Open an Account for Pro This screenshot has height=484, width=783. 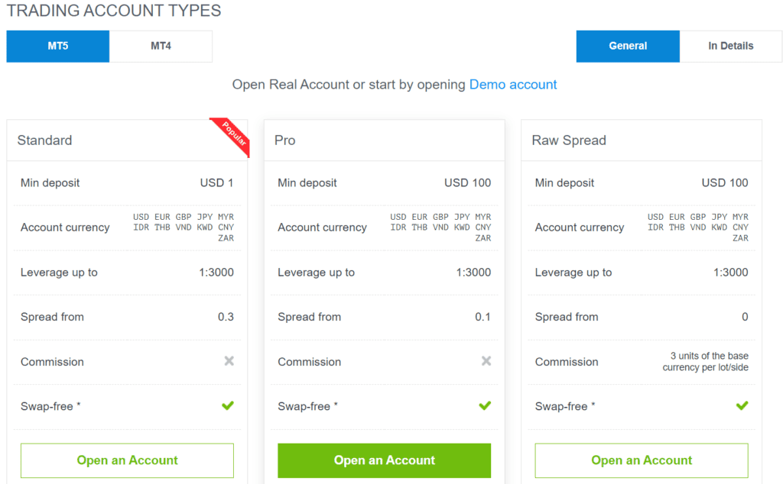pos(384,460)
